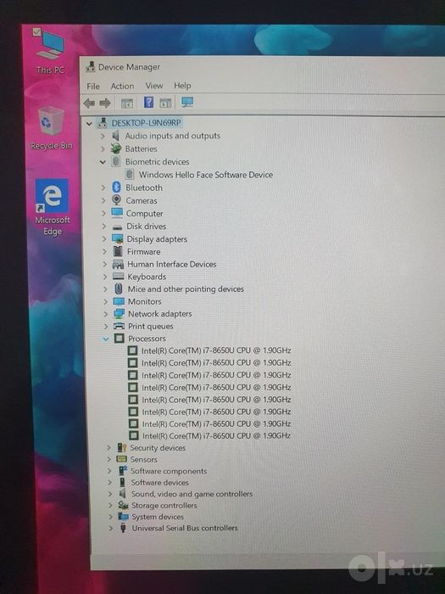Click the Print queues printer icon

[x=120, y=326]
